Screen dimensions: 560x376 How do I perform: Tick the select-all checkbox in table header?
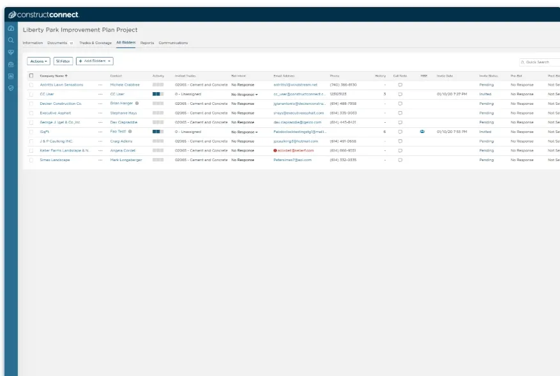[31, 75]
